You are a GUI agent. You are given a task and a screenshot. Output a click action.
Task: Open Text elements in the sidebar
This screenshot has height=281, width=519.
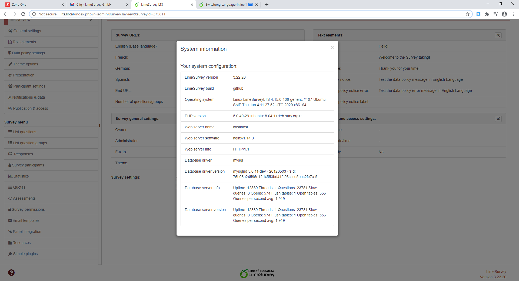[x=51, y=42]
